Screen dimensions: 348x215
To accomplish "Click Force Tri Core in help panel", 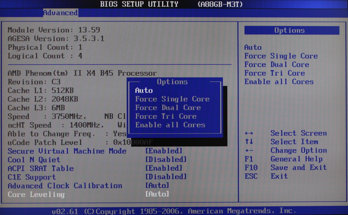I will coord(274,73).
